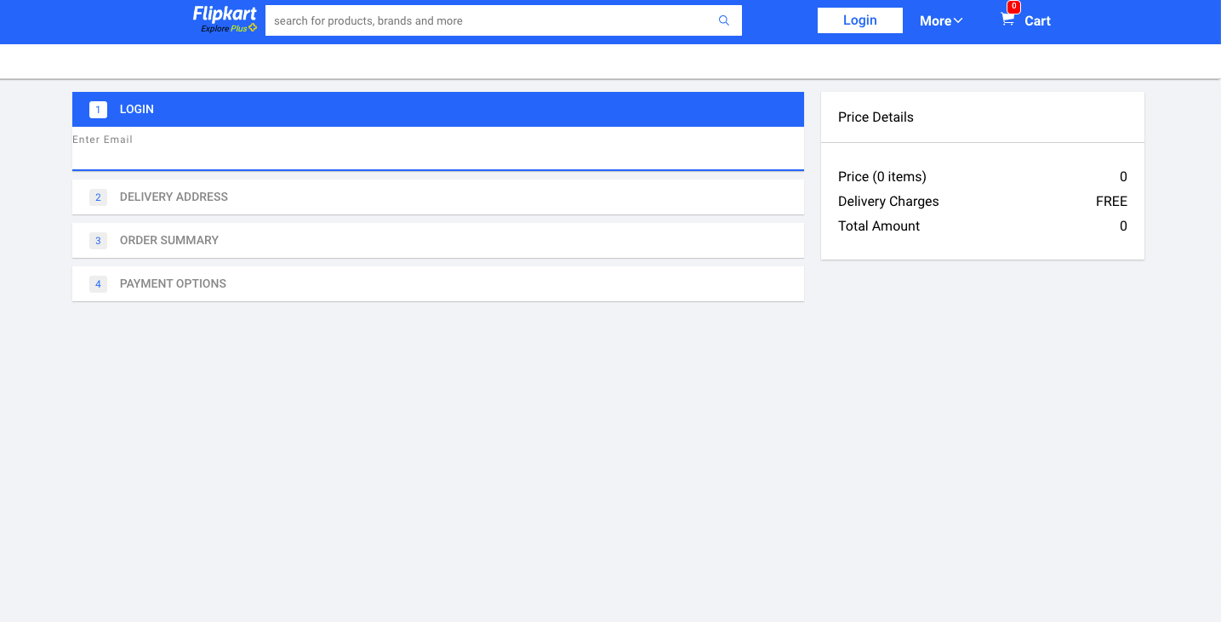The height and width of the screenshot is (622, 1221).
Task: Select the Login step header
Action: [x=438, y=109]
